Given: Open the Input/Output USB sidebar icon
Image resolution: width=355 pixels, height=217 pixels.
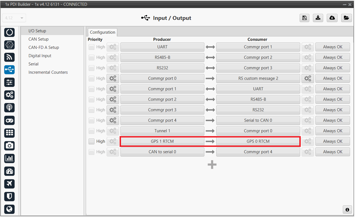Looking at the screenshot, I should 9,70.
